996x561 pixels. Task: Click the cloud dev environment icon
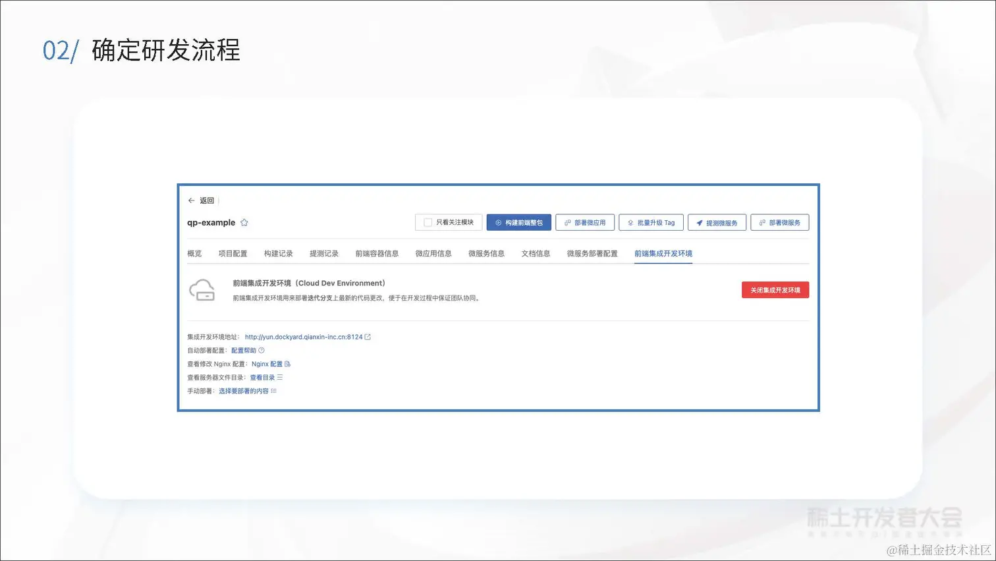pos(202,290)
